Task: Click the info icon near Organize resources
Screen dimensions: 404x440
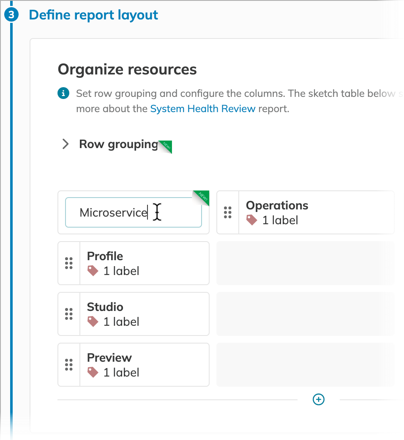Action: tap(63, 93)
